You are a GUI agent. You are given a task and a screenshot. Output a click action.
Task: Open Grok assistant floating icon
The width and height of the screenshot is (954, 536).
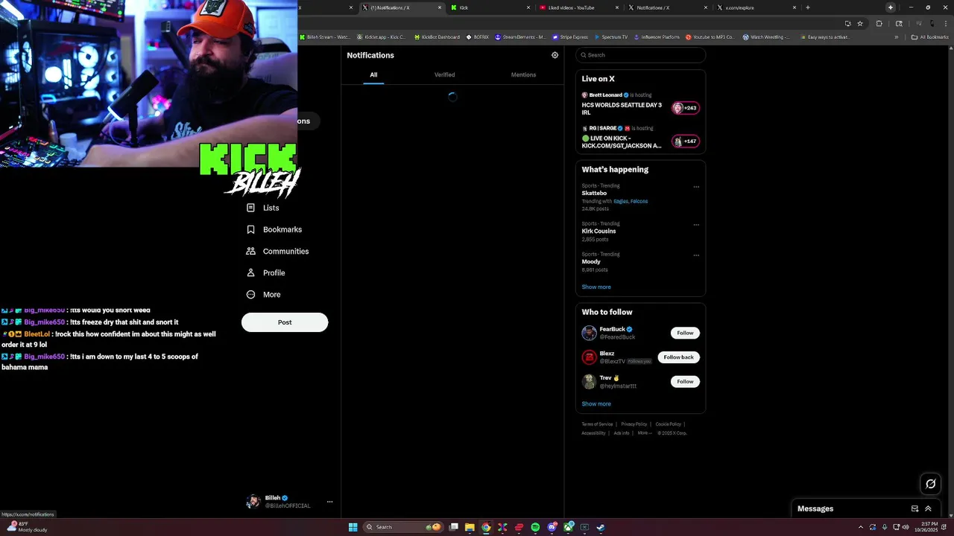[x=931, y=484]
